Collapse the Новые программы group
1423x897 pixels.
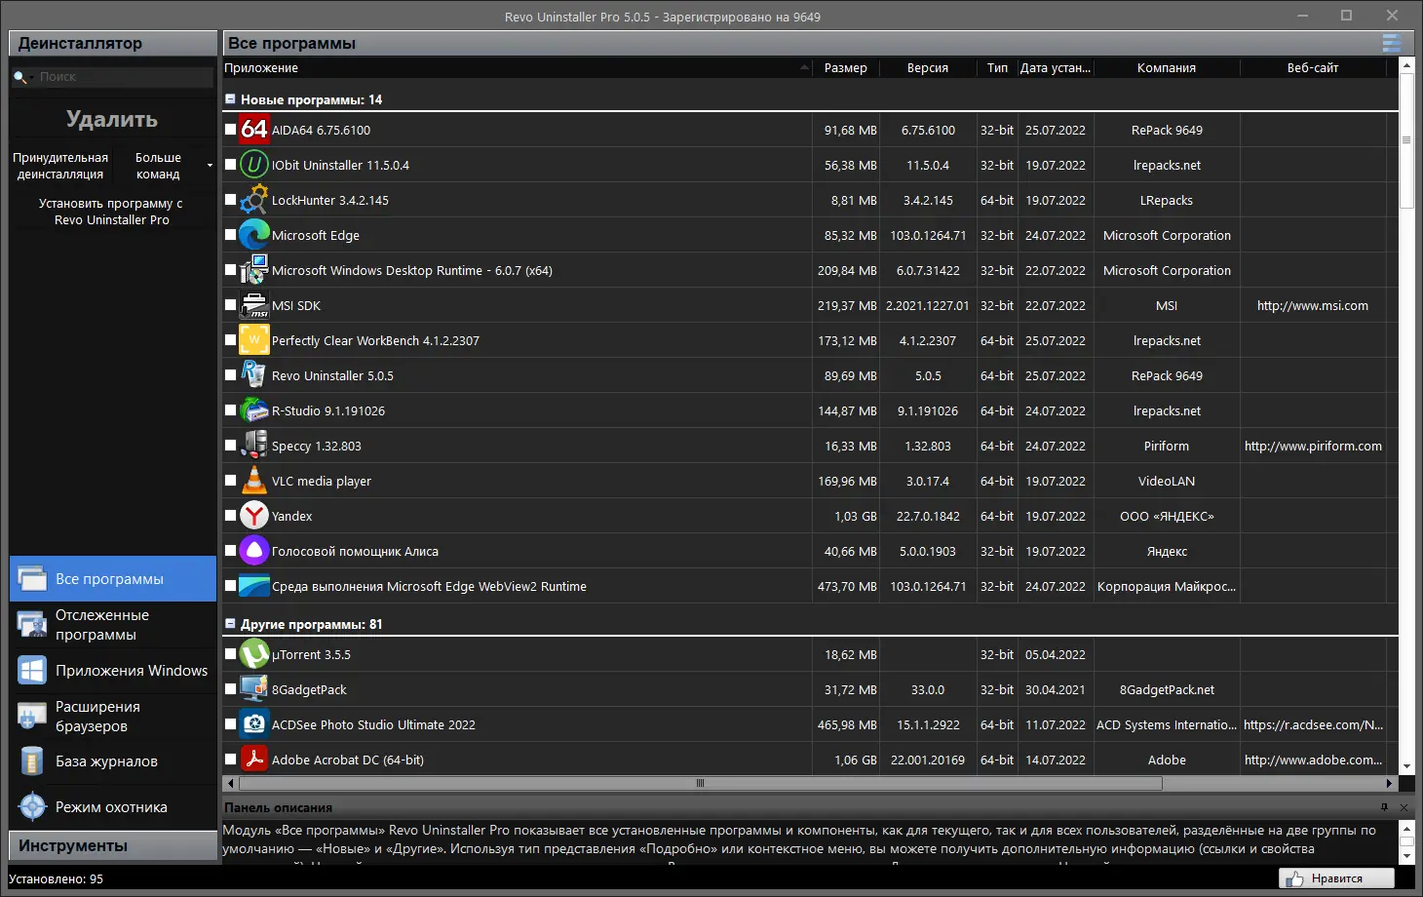click(231, 99)
